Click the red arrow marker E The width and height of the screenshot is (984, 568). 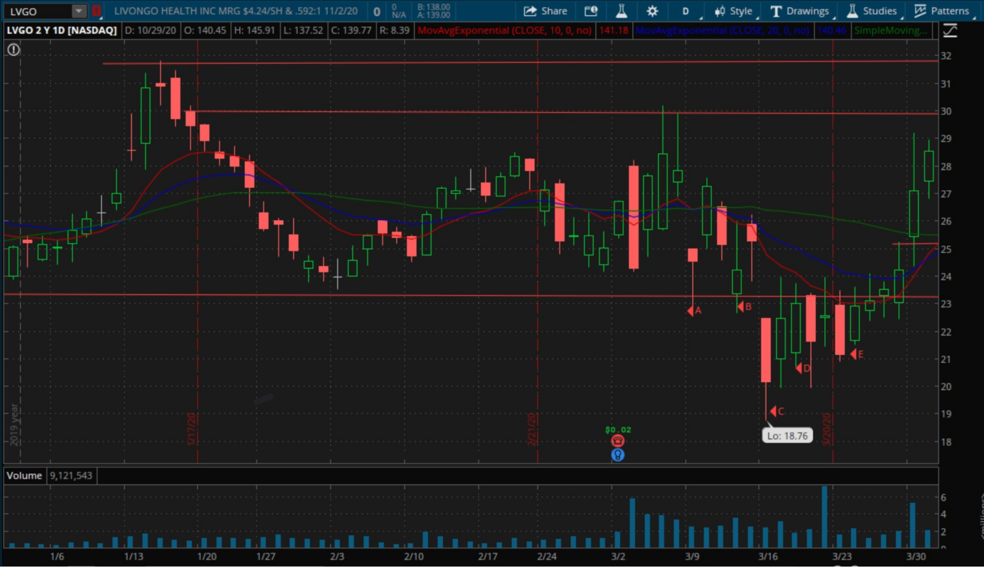857,355
